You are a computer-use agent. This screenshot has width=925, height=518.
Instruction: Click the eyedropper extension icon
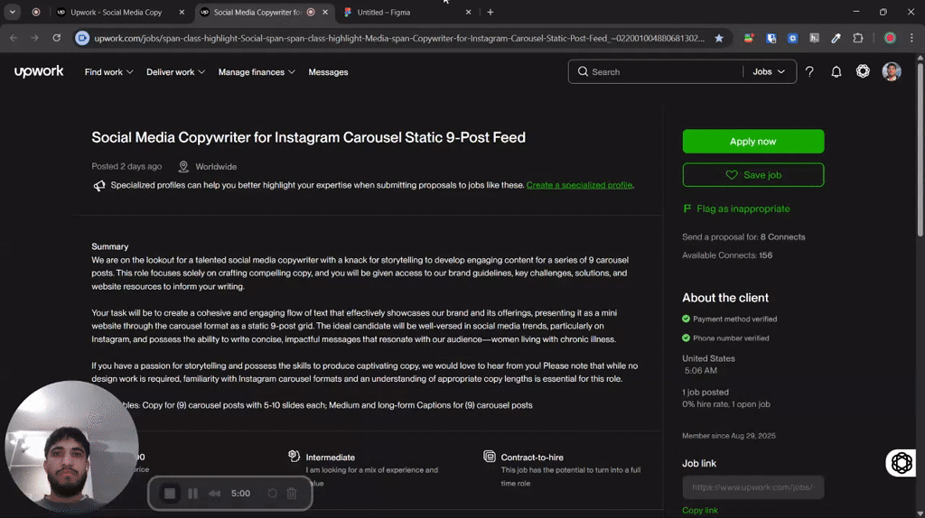(x=836, y=38)
